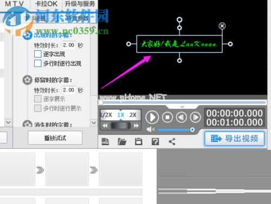This screenshot has height=204, width=271.
Task: Select the 停留时的字幕 star icon
Action: point(28,80)
